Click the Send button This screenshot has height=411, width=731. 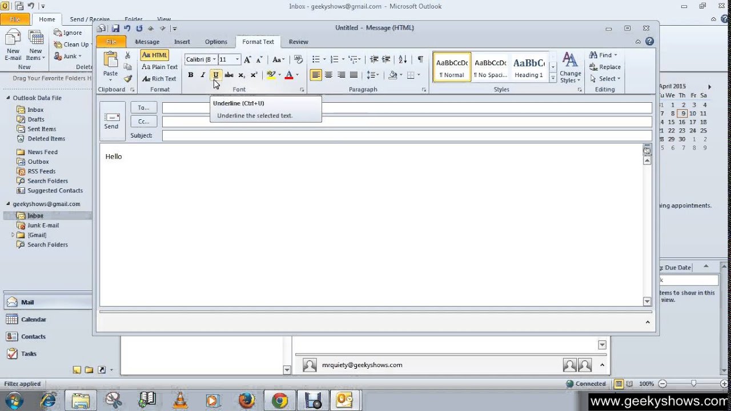(x=112, y=121)
